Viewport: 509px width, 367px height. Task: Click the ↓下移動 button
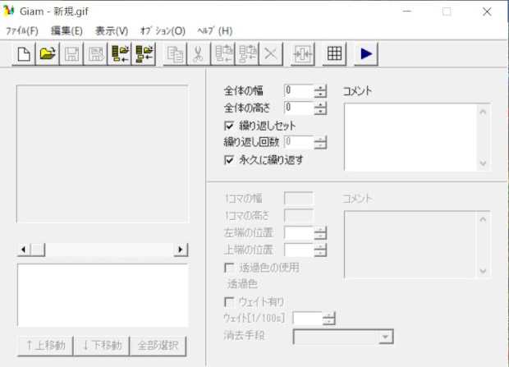click(x=102, y=346)
